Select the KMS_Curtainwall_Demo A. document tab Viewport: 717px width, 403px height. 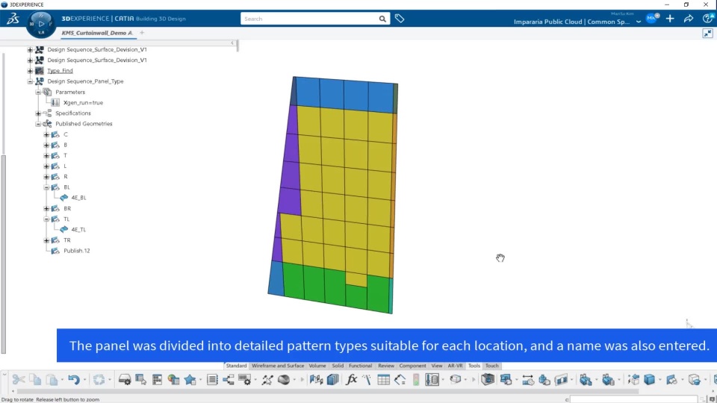[x=97, y=33]
